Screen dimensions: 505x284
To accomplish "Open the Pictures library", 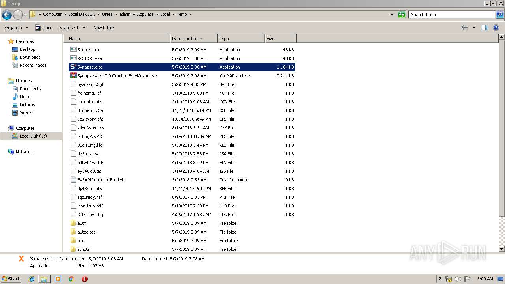I will pos(27,105).
